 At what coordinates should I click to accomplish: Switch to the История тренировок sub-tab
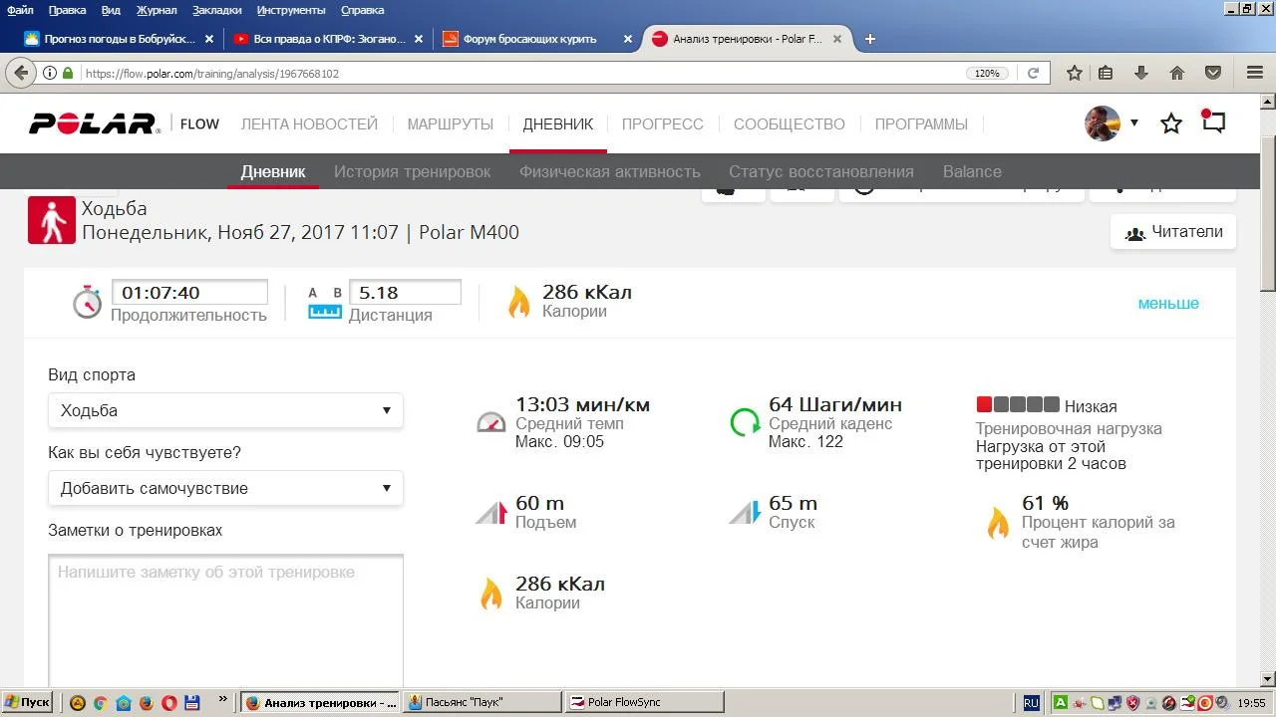pyautogui.click(x=413, y=171)
